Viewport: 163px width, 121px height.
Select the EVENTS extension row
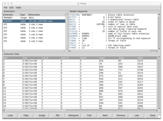click(x=34, y=21)
